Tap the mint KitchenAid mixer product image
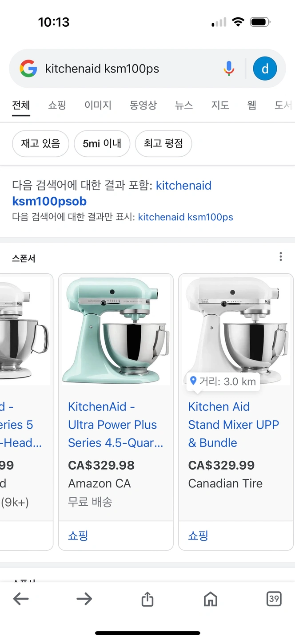 tap(116, 330)
